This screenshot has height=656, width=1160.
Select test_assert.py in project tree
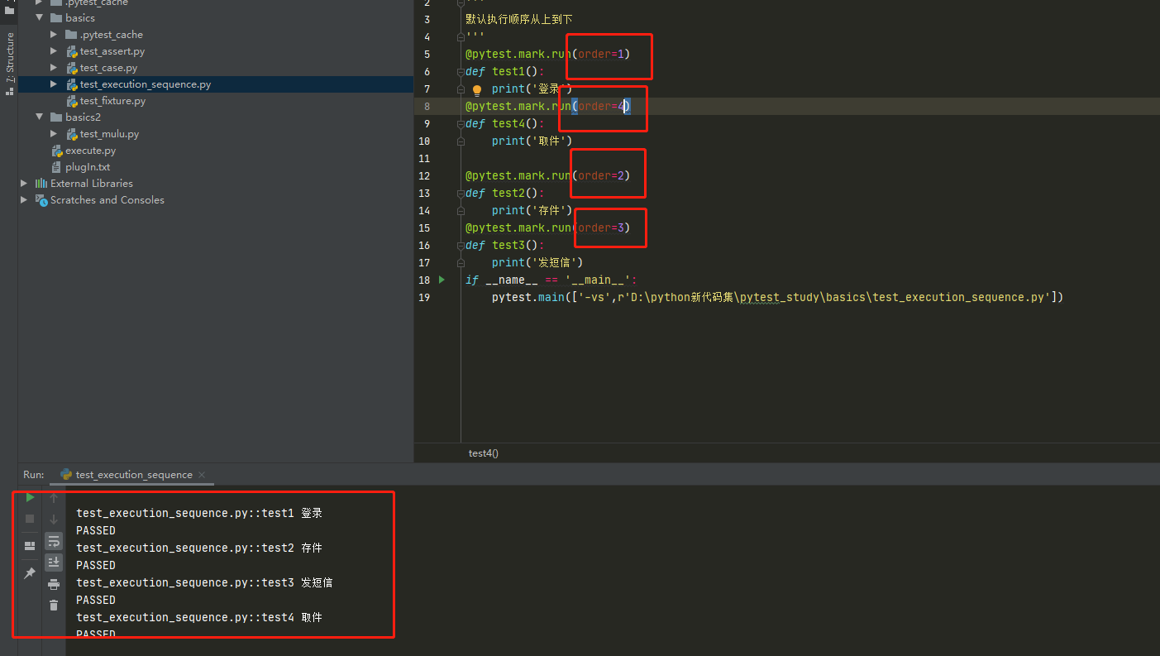pos(112,51)
